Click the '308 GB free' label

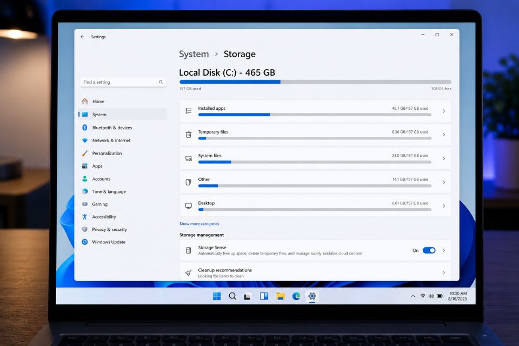441,89
